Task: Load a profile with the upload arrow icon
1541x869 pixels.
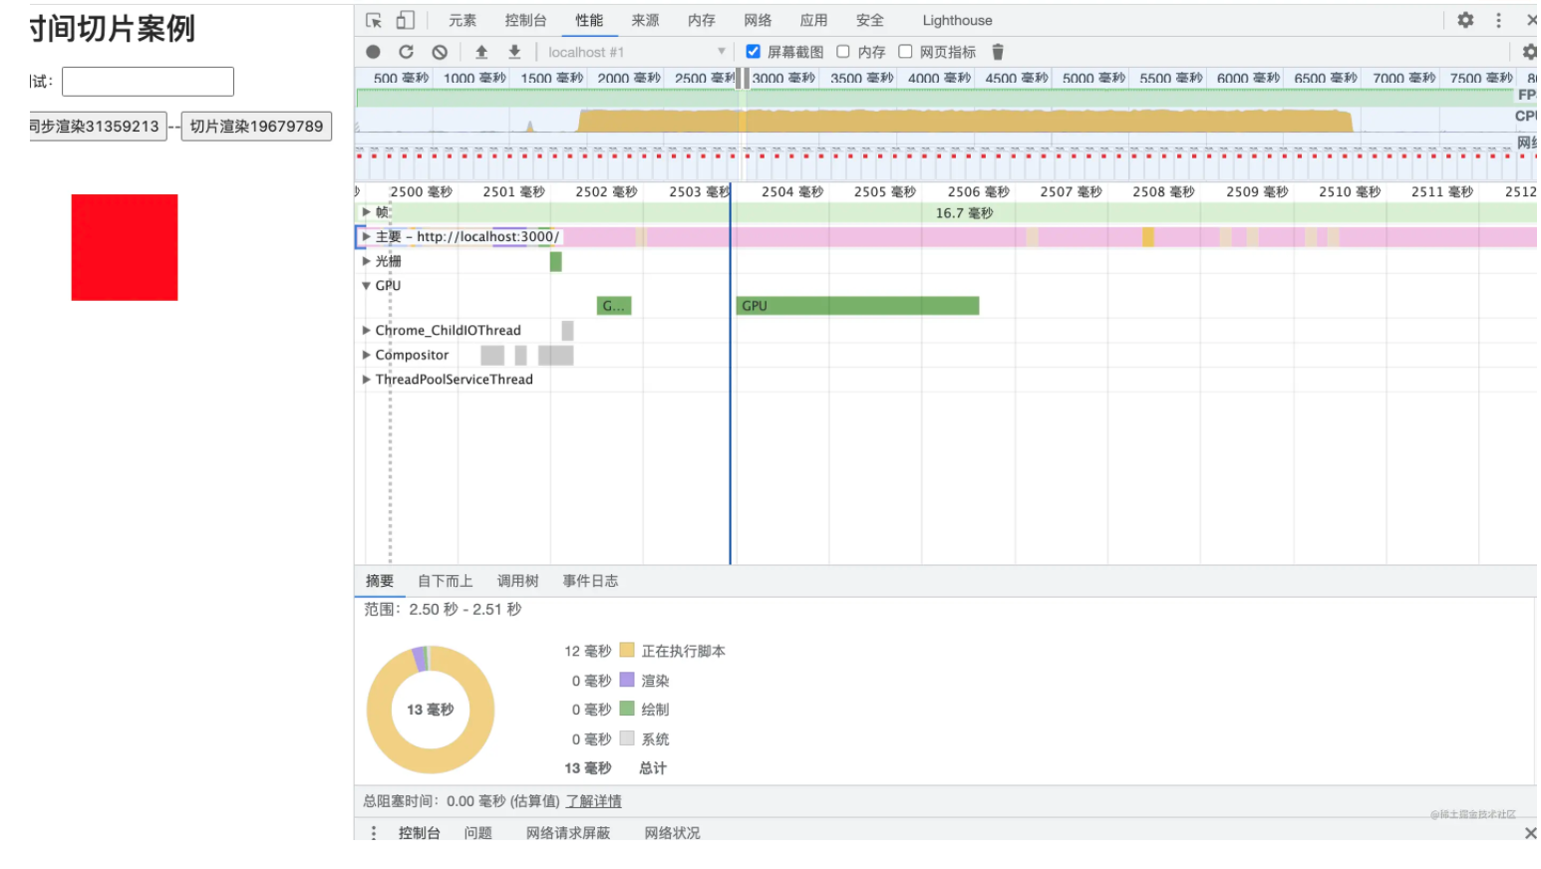Action: tap(481, 52)
